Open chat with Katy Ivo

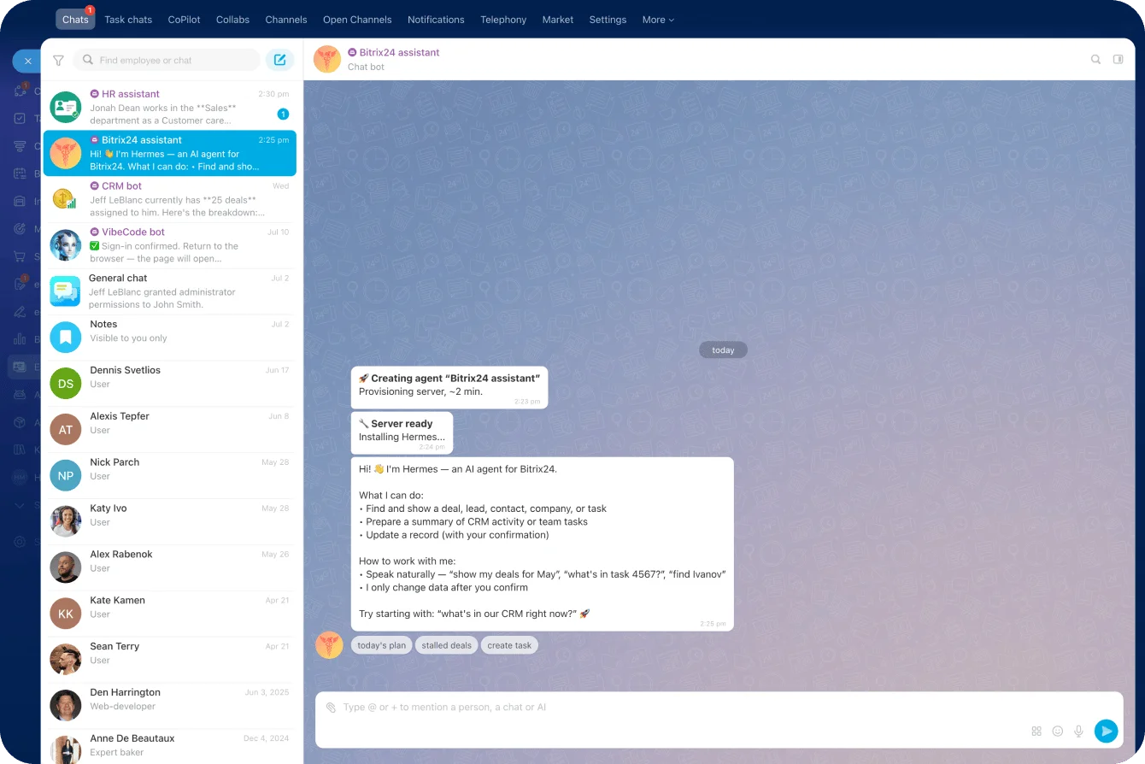point(170,522)
